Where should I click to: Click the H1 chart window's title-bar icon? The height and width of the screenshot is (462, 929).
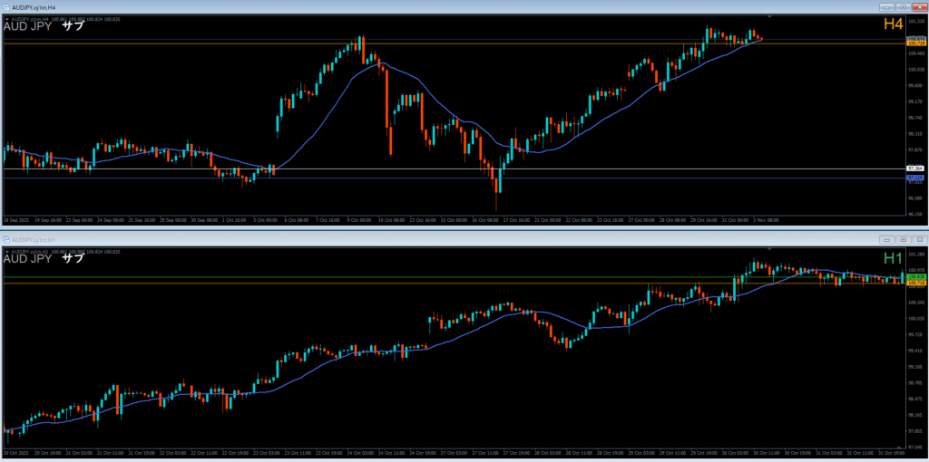click(x=6, y=239)
